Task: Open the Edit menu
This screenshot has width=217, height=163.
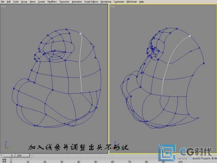Action: point(9,2)
